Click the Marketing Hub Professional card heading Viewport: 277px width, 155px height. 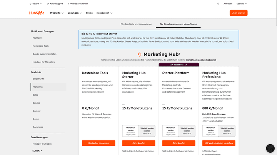(214, 75)
